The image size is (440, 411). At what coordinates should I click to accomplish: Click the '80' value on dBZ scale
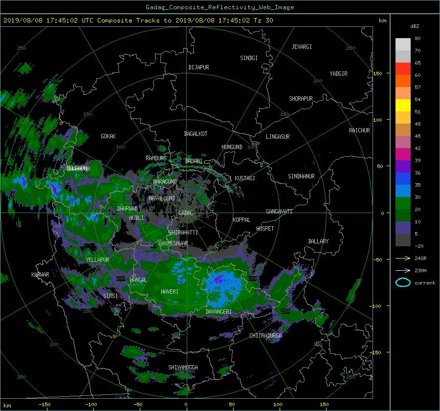coord(418,39)
